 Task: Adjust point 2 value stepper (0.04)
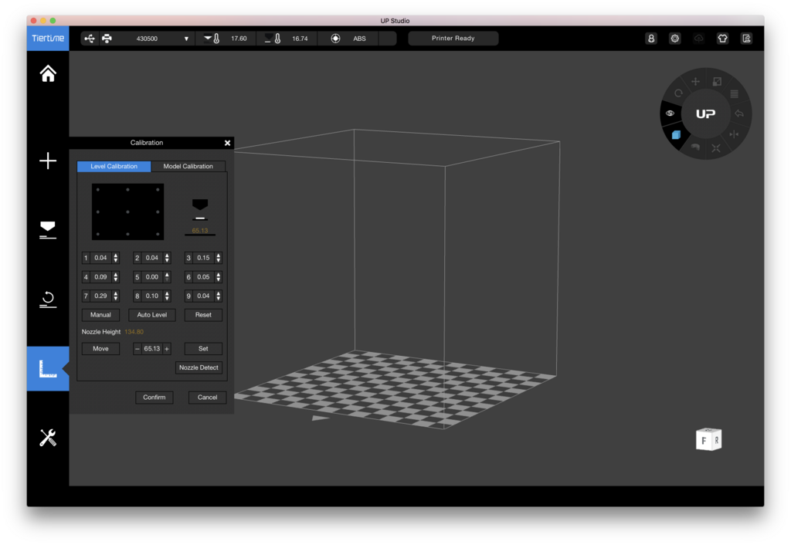tap(167, 258)
